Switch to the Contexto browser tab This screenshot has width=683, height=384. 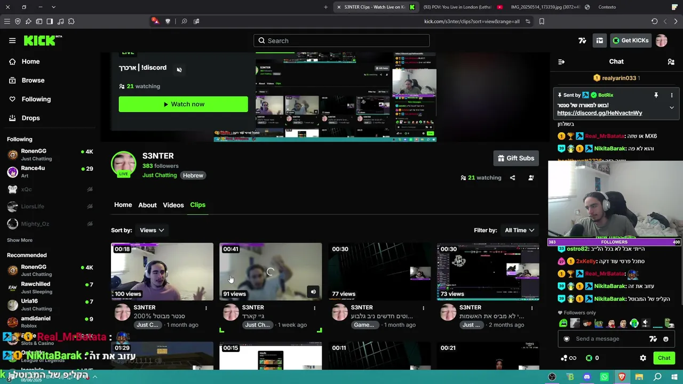[607, 7]
